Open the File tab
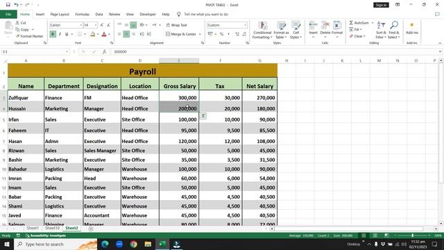This screenshot has height=250, width=444. point(8,14)
